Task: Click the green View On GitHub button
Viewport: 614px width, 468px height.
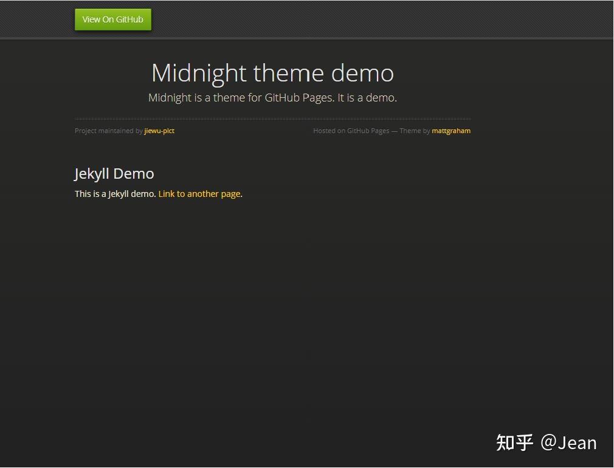Action: 112,19
